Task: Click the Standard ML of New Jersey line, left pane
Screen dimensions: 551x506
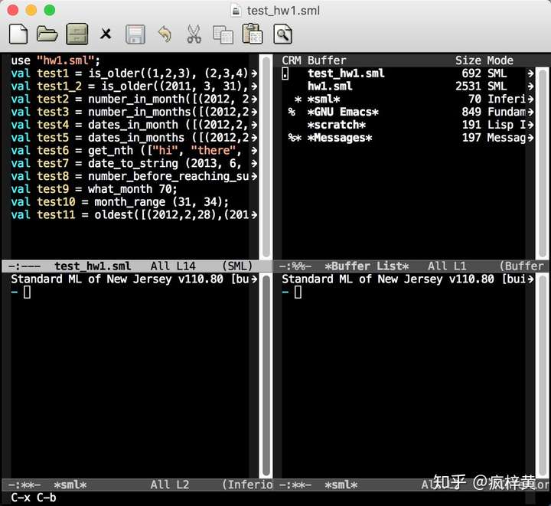Action: (134, 279)
